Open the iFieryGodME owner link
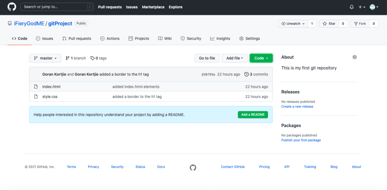The height and width of the screenshot is (190, 387). pos(29,24)
